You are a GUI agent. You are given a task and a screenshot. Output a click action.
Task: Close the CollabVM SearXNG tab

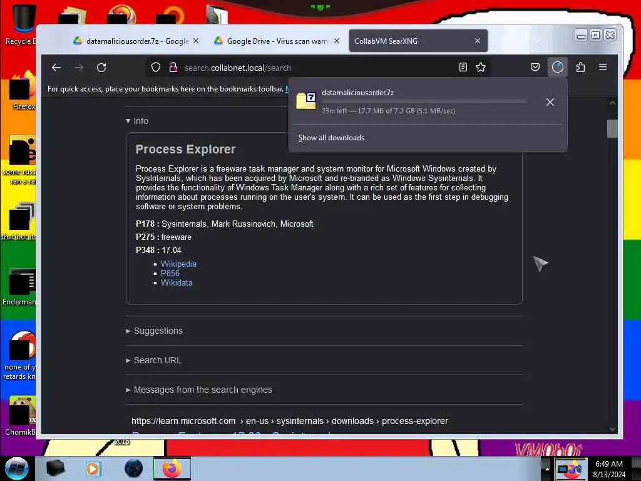(478, 41)
